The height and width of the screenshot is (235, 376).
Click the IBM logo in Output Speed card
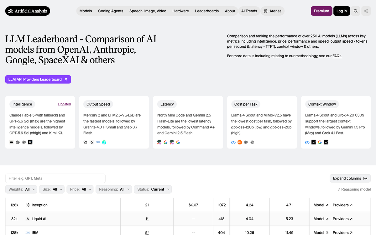point(98,142)
